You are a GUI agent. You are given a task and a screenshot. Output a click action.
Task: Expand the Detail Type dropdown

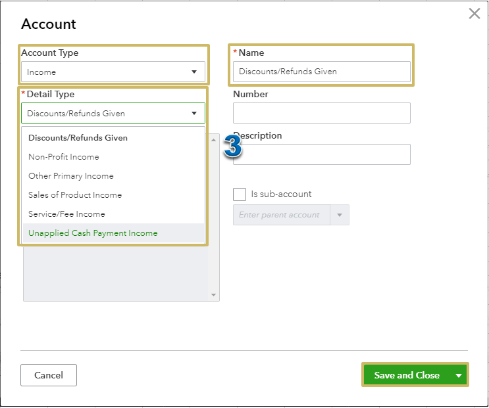point(113,113)
